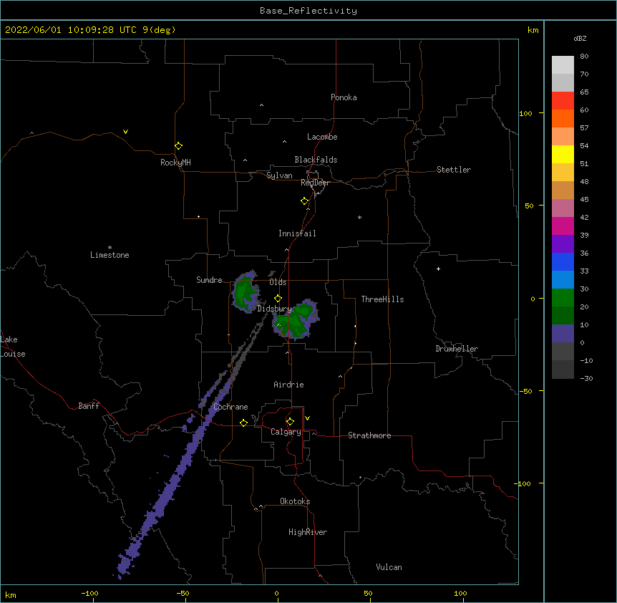
Task: Click the Base_Reflectivity title
Action: click(x=308, y=11)
